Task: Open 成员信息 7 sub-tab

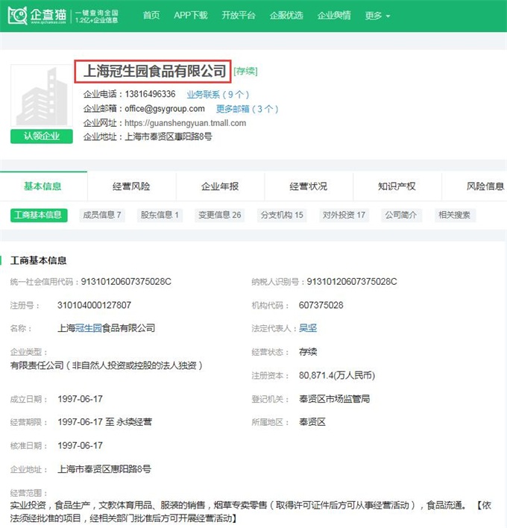Action: 102,215
